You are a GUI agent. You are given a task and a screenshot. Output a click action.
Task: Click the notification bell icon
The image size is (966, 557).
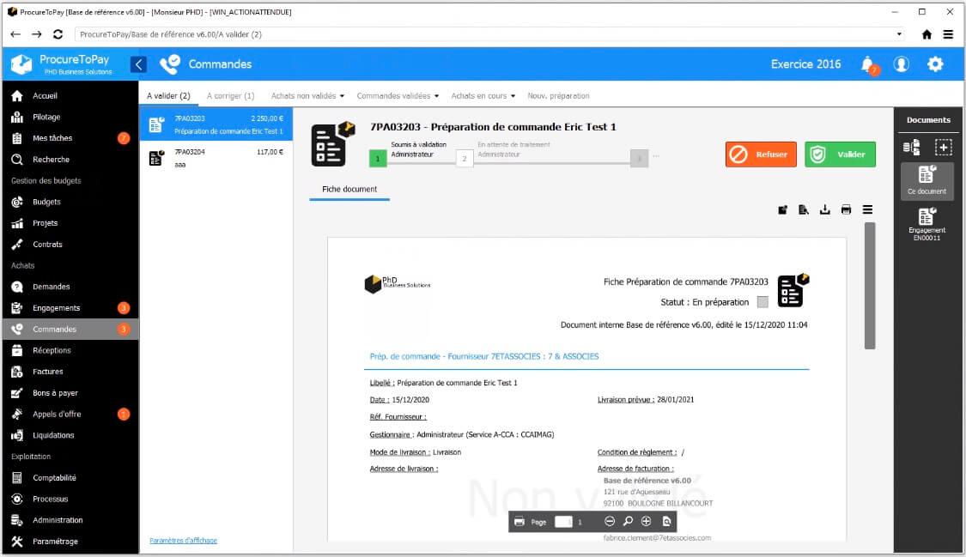click(868, 64)
